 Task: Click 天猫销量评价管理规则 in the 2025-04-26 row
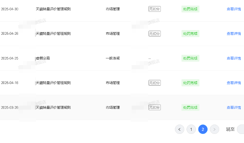click(53, 34)
